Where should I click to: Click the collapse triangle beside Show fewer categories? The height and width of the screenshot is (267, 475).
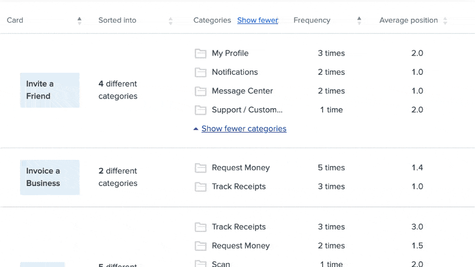(196, 129)
